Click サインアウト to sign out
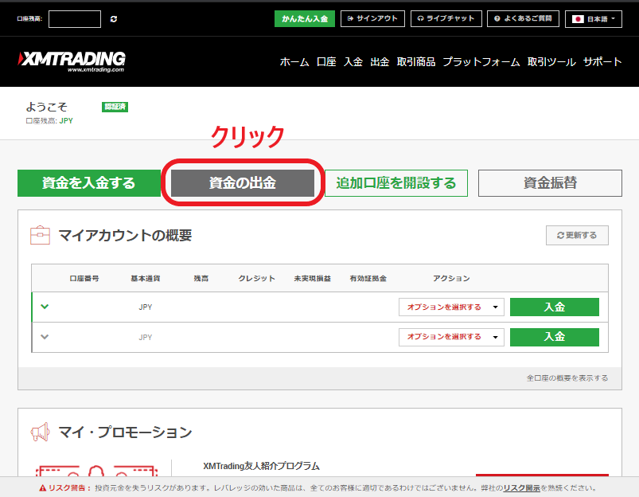The image size is (639, 497). point(372,18)
